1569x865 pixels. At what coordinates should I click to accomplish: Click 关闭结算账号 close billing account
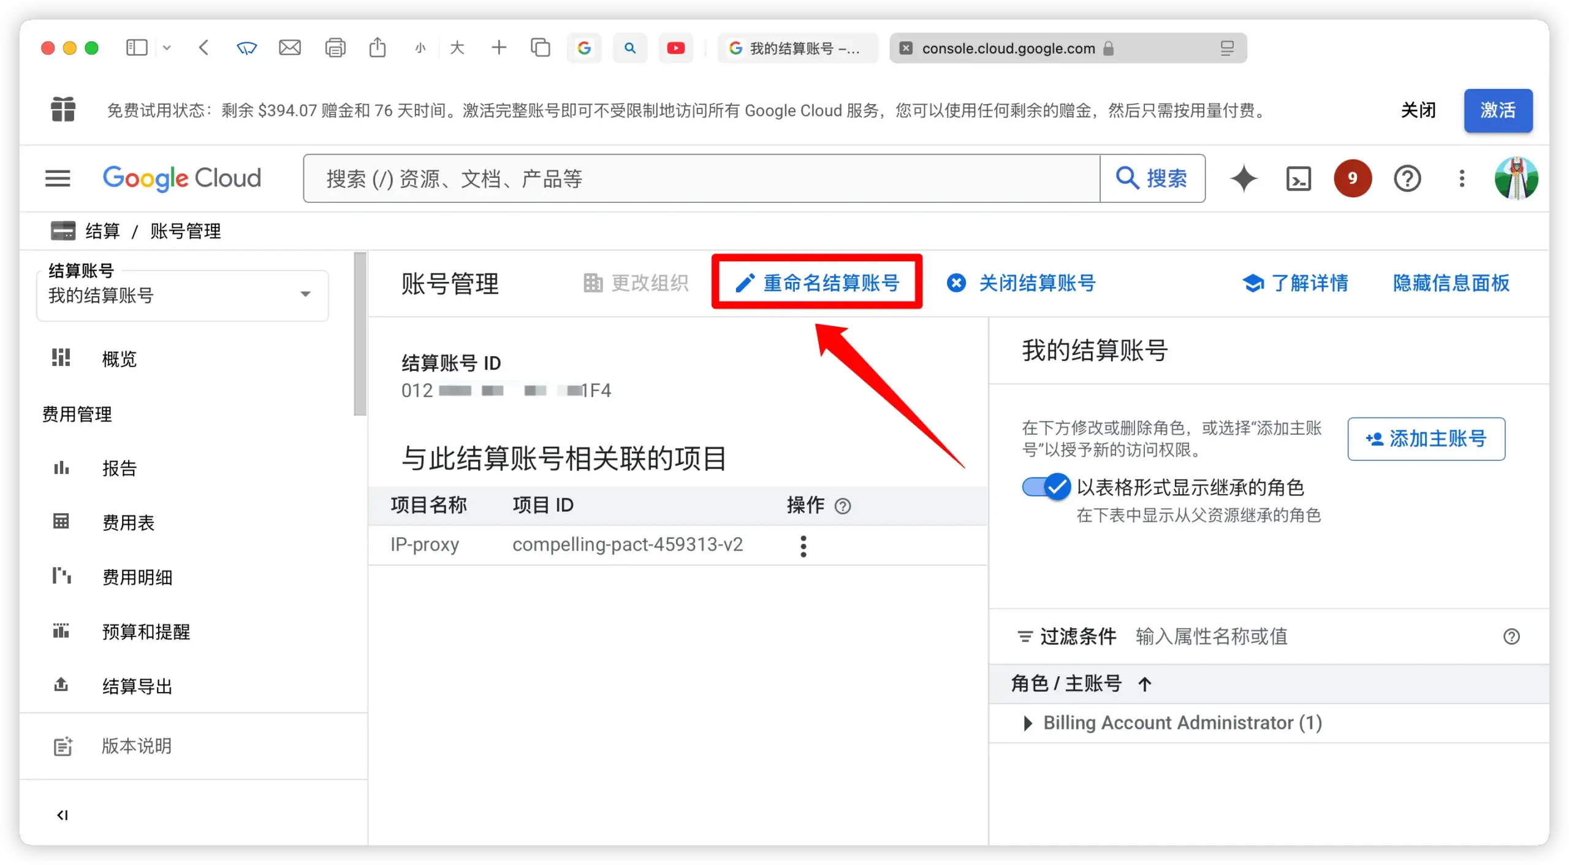[1021, 283]
